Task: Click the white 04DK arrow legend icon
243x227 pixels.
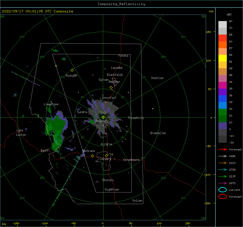Action: tap(222, 156)
